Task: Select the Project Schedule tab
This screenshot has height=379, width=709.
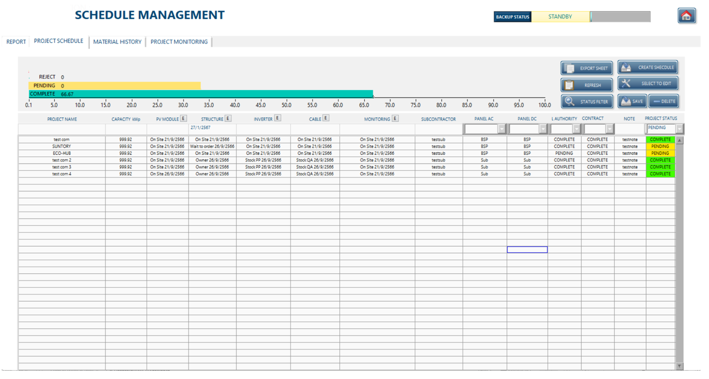Action: (x=59, y=41)
